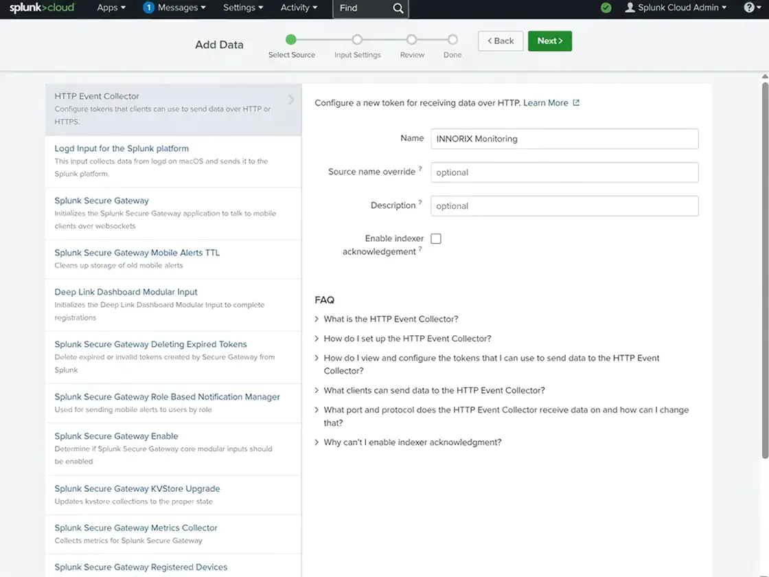Click the green Next button
769x577 pixels.
coord(550,41)
